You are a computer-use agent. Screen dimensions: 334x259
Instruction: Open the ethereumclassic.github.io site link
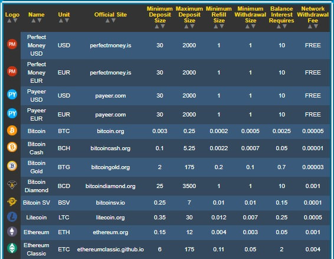pos(110,249)
